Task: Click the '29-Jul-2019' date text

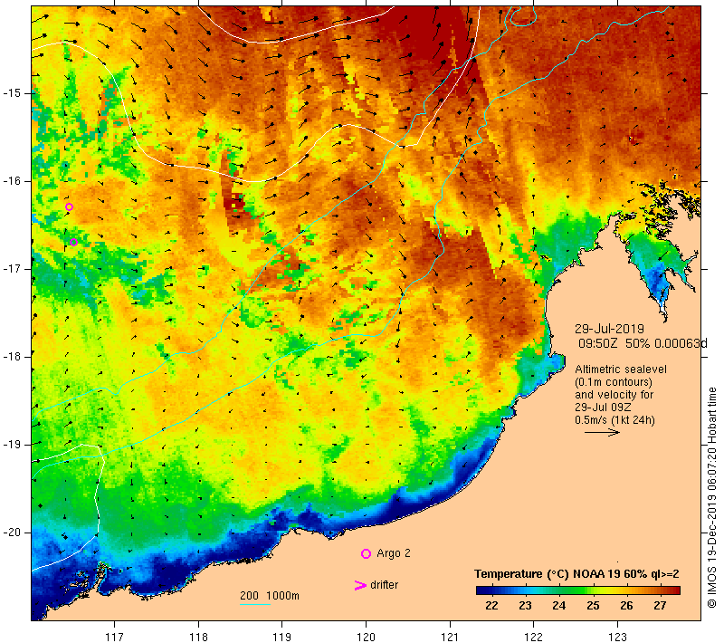Action: 609,329
